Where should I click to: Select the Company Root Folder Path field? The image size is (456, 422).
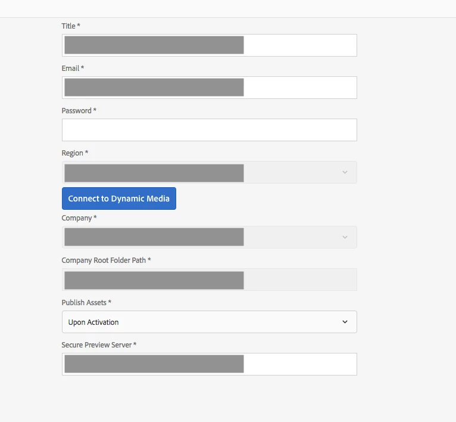[209, 280]
